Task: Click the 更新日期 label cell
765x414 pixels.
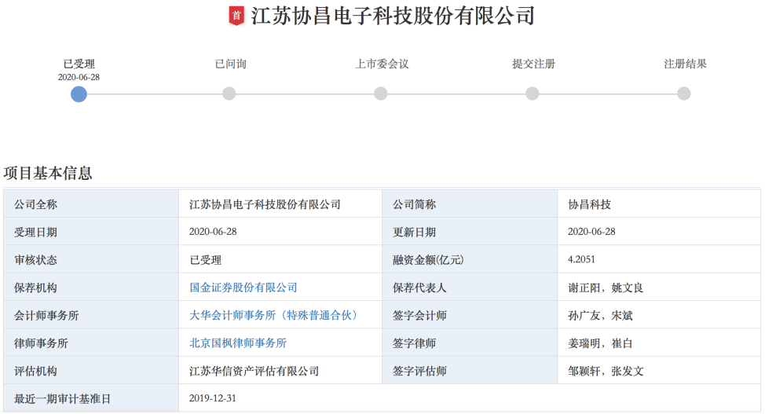Action: coord(470,232)
